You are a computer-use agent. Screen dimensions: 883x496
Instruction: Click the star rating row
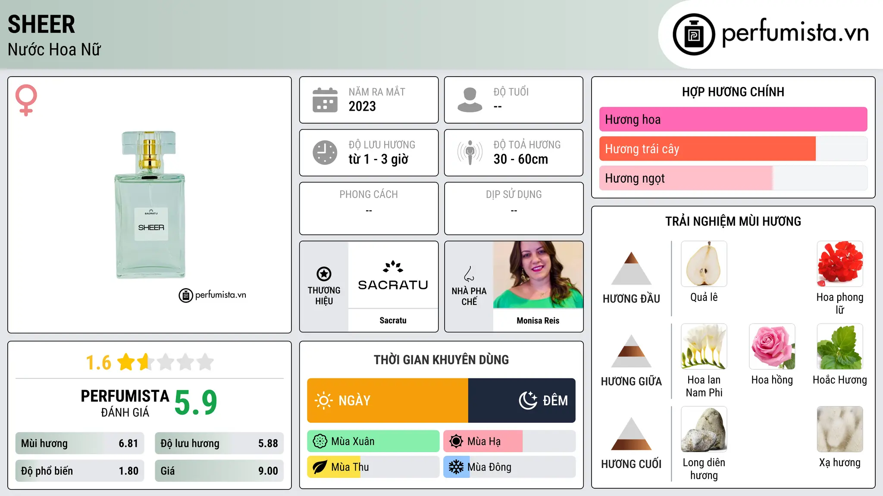click(166, 362)
